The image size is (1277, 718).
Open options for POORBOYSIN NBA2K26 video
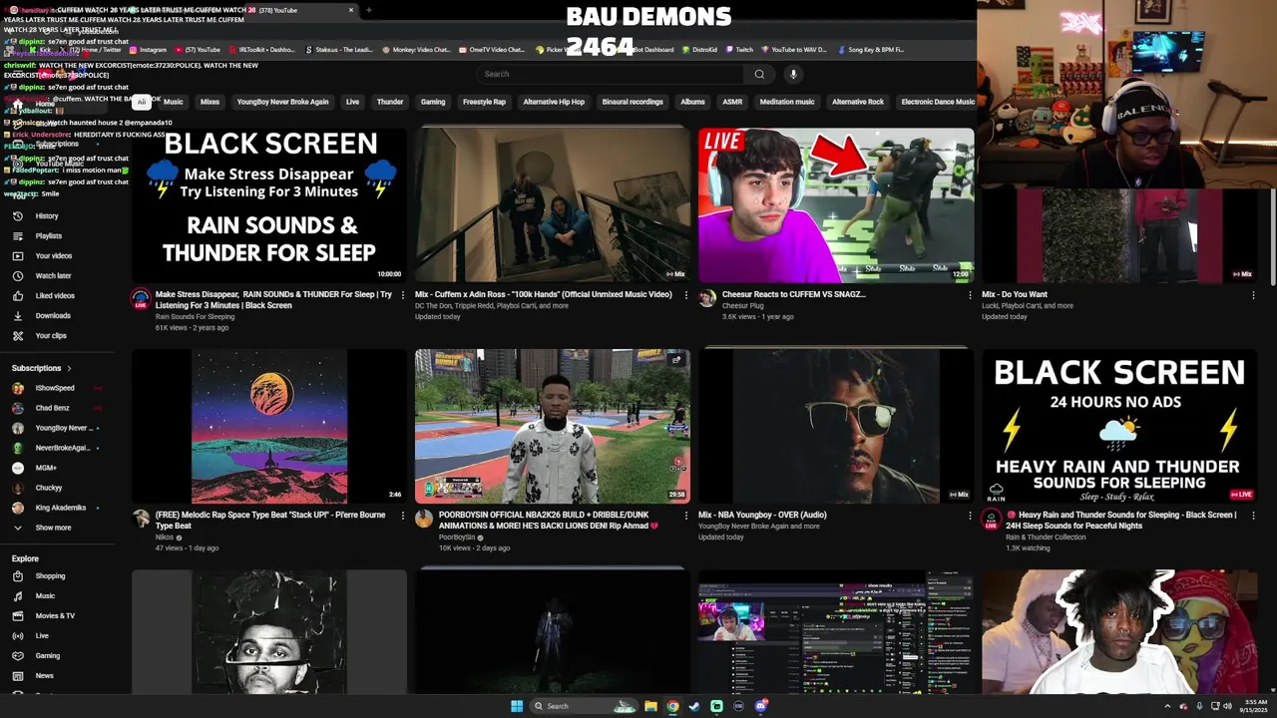(x=686, y=516)
